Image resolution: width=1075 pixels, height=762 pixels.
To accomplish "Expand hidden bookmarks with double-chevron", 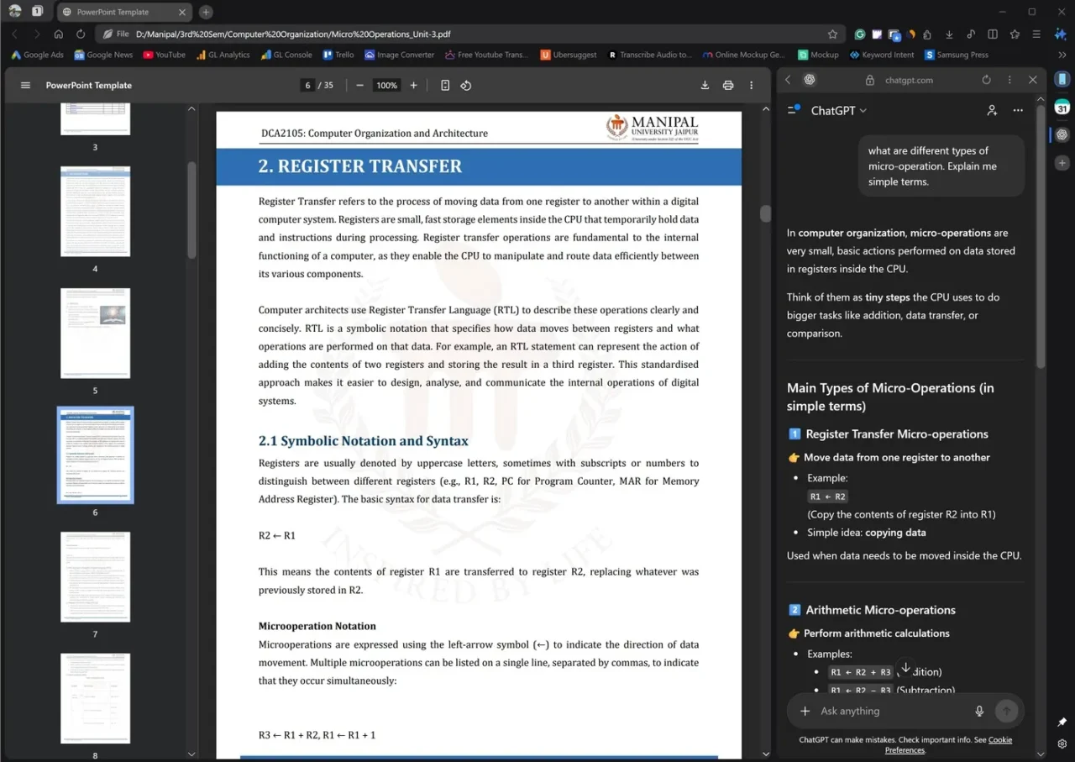I will 1060,54.
